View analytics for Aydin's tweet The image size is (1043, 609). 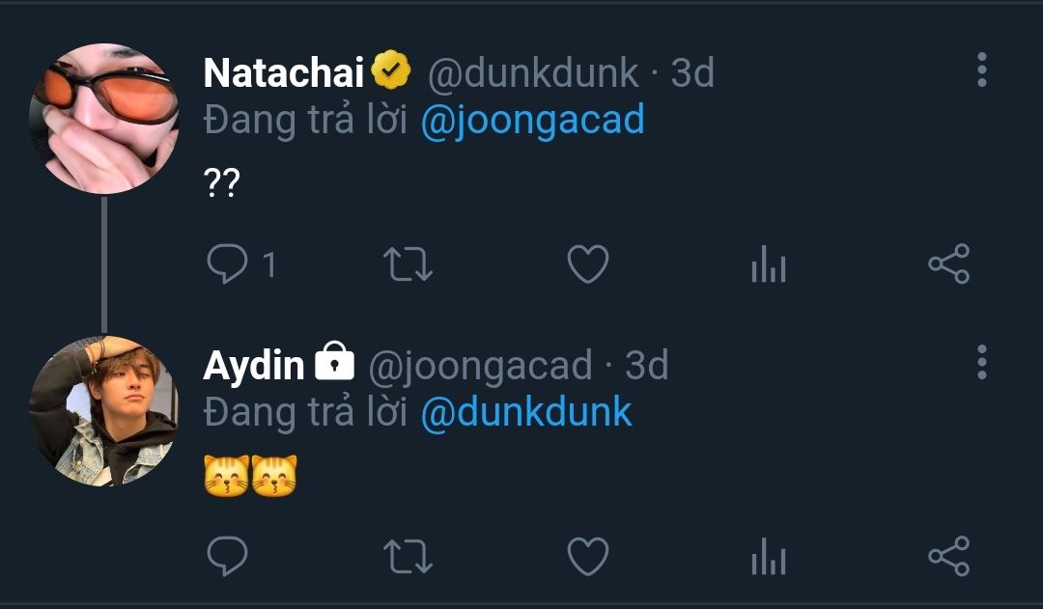coord(769,556)
